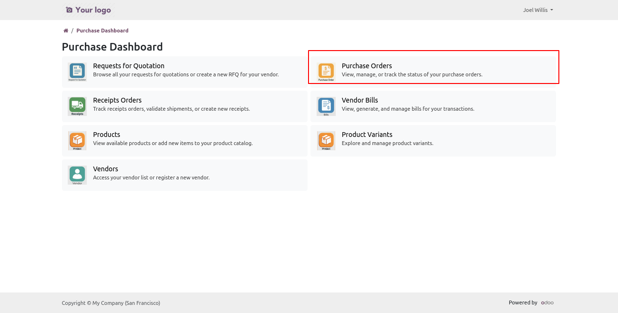Click the Purchase Orders icon
This screenshot has width=618, height=313.
tap(326, 72)
